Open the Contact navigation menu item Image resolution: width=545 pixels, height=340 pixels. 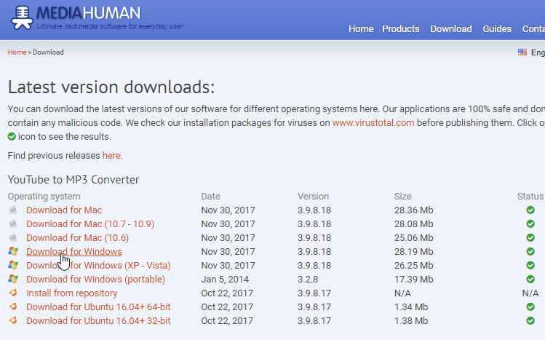(x=533, y=29)
